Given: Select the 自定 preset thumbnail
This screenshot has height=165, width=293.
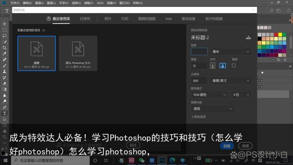Looking at the screenshot, I should (x=37, y=53).
